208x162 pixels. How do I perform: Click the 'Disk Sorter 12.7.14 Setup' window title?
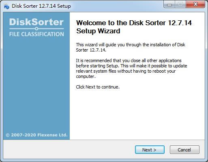point(41,6)
